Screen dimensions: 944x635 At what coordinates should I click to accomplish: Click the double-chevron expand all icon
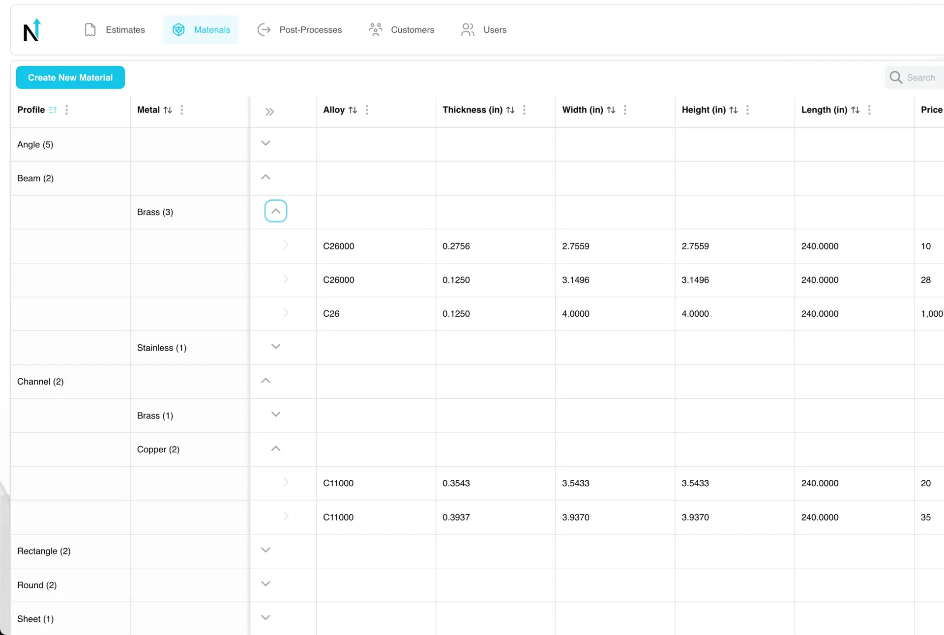click(x=269, y=111)
